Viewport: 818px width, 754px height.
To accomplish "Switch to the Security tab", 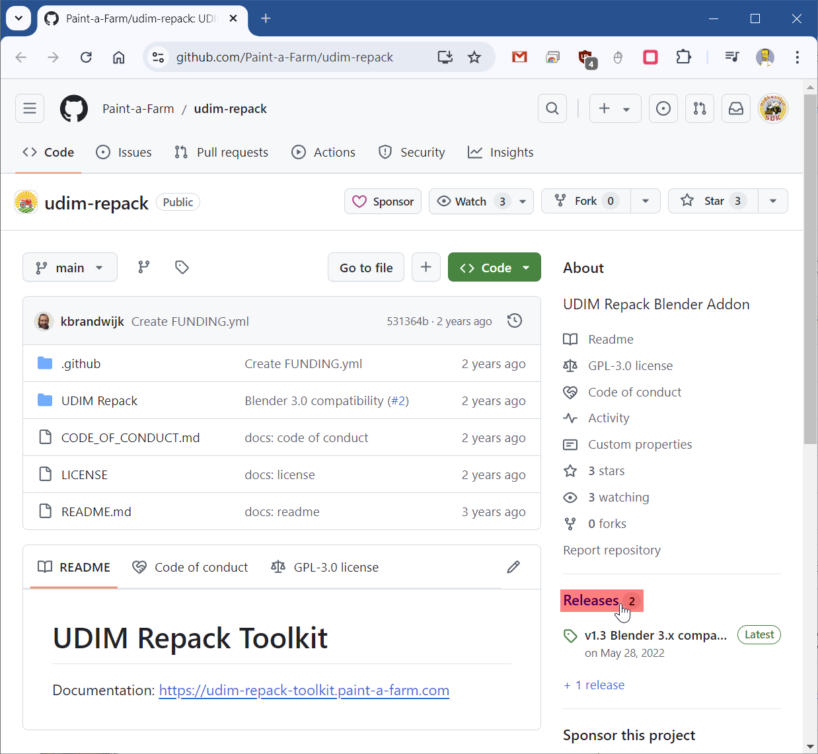I will pyautogui.click(x=412, y=152).
